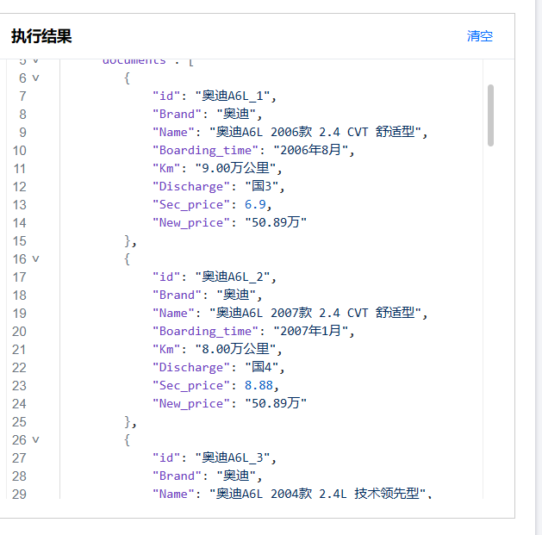Click "奥迪A6L 2006款 2.4 CVT 舒适型" value
The image size is (542, 535).
click(315, 132)
